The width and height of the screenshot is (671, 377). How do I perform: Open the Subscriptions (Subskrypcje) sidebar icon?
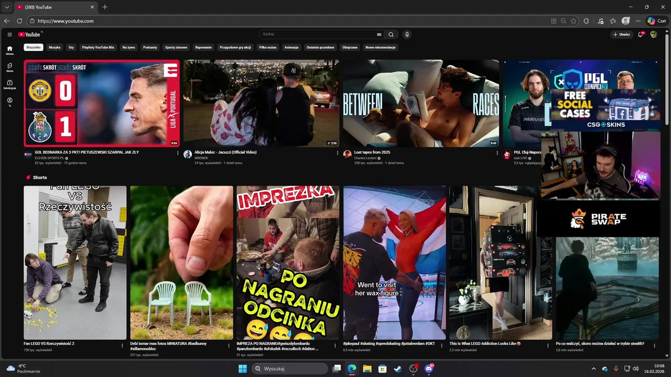[x=9, y=84]
